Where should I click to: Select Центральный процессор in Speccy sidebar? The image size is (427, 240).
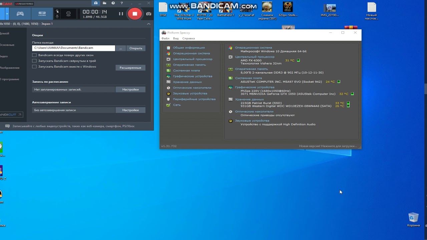click(x=192, y=59)
